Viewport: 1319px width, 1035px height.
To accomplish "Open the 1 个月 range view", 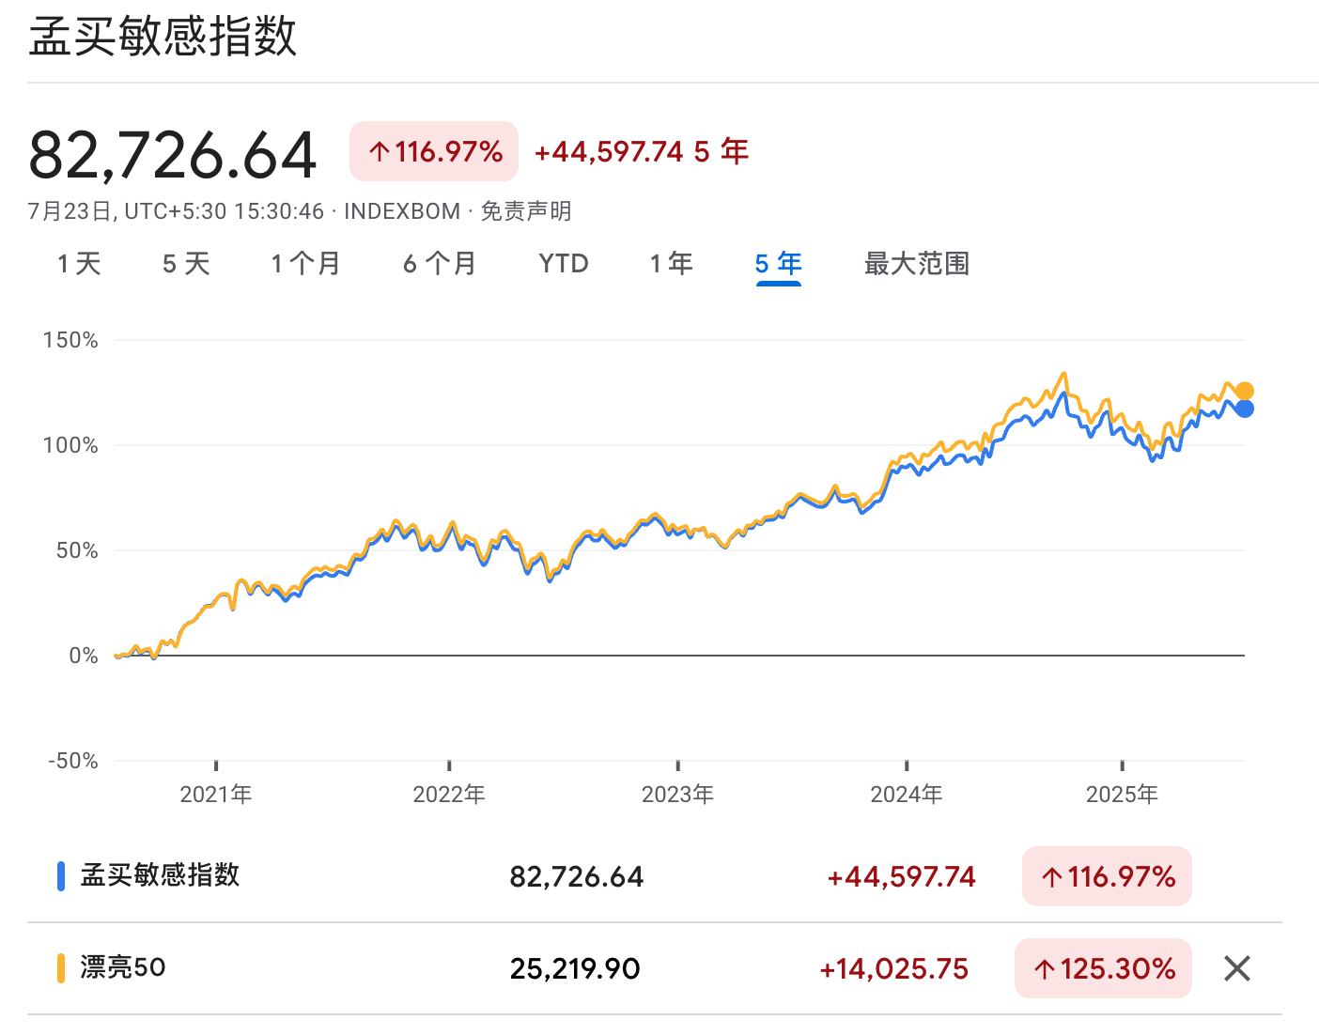I will tap(305, 264).
